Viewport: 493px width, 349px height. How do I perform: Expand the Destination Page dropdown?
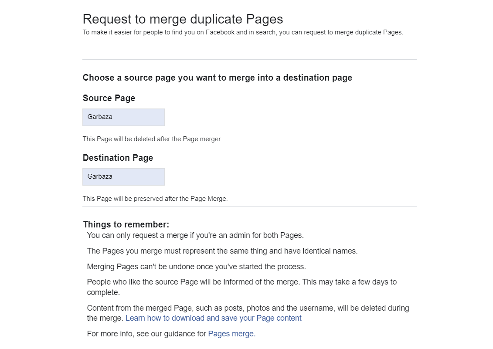[x=123, y=177]
